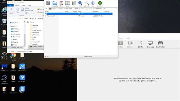Click the Copy button in Explorer ribbon

[17, 10]
